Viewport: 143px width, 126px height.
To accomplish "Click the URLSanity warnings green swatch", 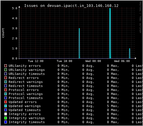I will click(5, 70).
